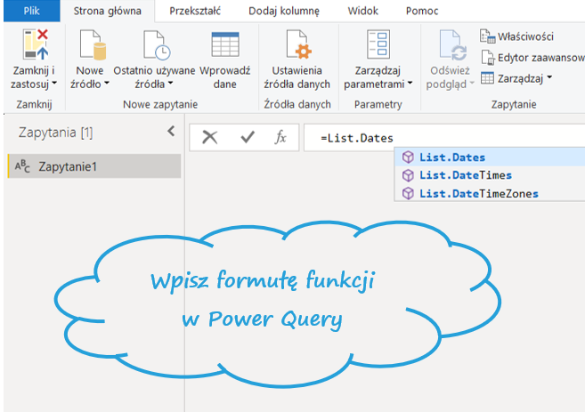Open the Plik menu
This screenshot has width=585, height=412.
(x=30, y=12)
